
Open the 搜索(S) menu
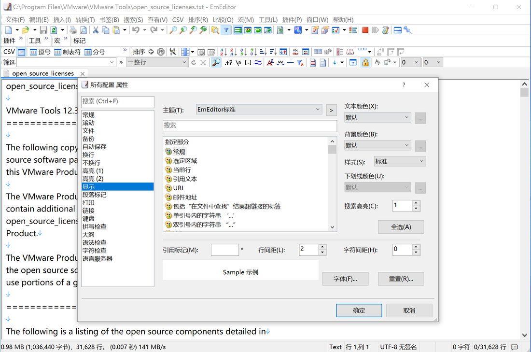point(133,20)
